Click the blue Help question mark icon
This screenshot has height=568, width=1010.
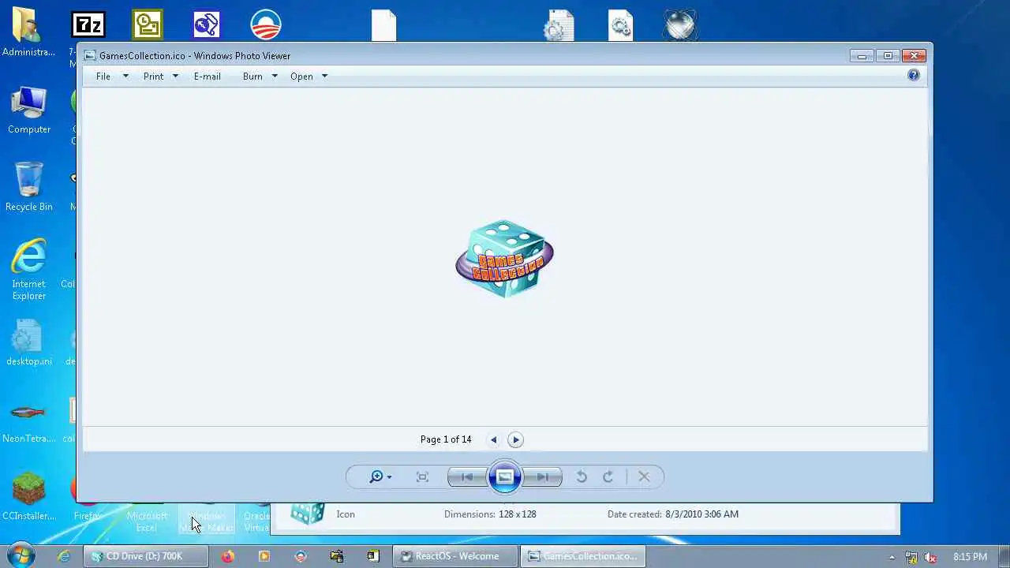click(914, 75)
